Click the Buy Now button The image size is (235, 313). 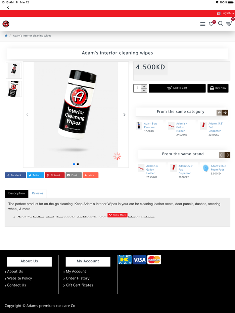click(218, 88)
